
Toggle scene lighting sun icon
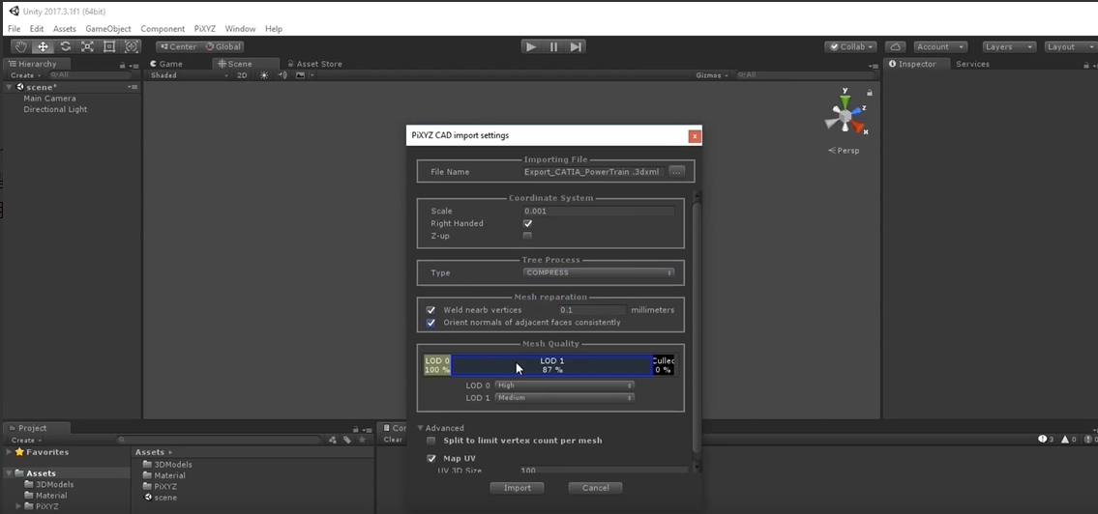264,75
